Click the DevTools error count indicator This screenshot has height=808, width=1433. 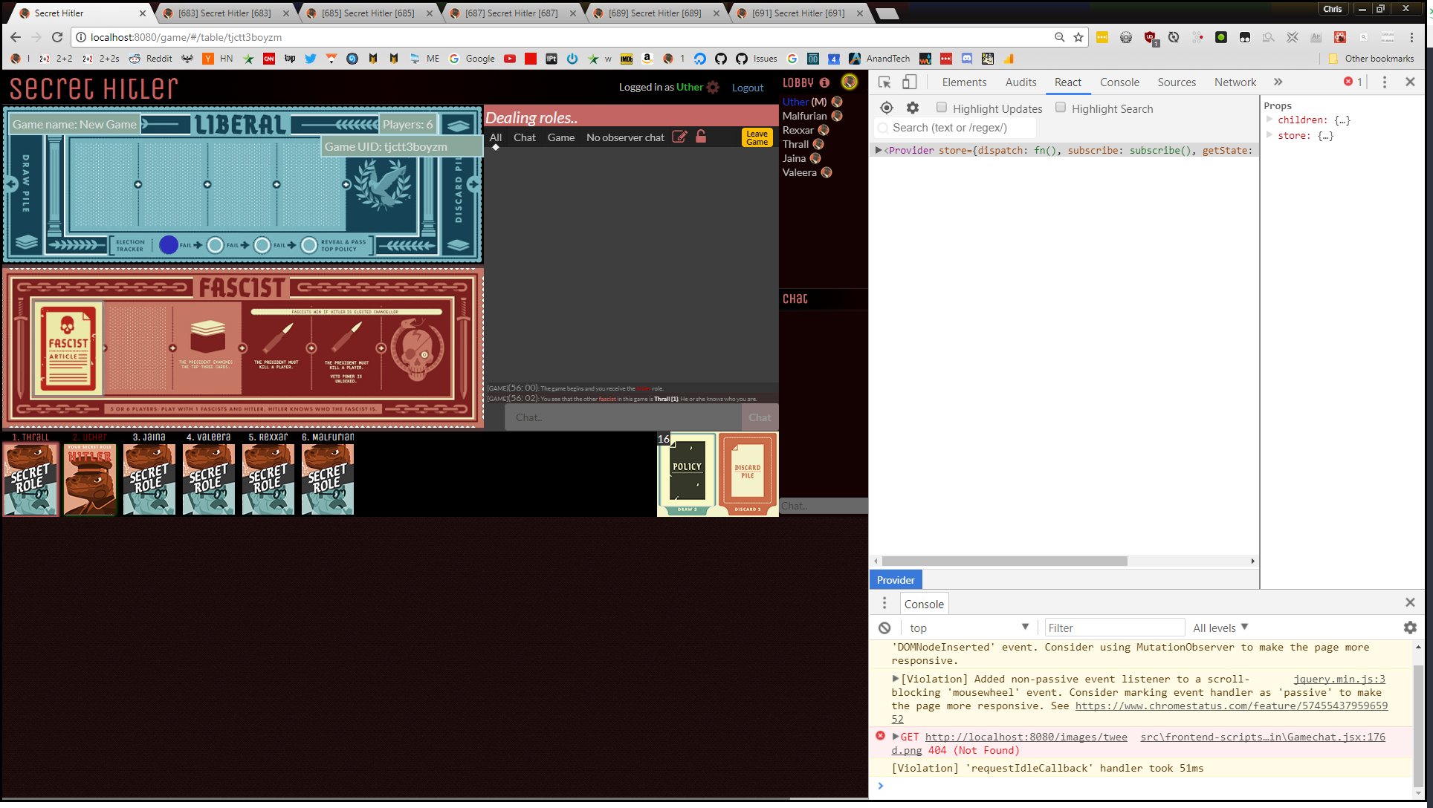(1353, 82)
